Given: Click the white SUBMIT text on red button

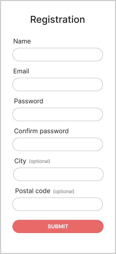Looking at the screenshot, I should (58, 226).
